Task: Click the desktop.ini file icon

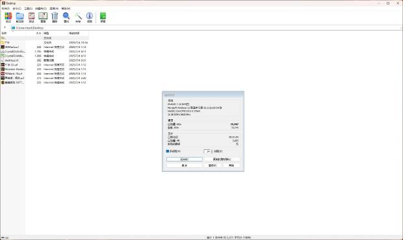Action: click(3, 60)
